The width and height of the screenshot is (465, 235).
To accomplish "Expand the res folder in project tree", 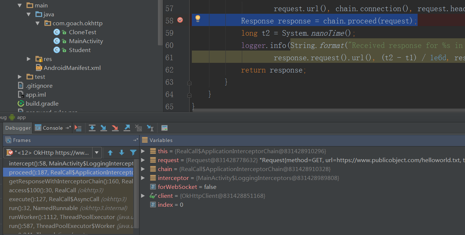I will click(29, 59).
